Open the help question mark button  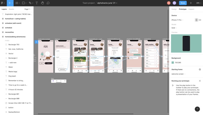197,109
